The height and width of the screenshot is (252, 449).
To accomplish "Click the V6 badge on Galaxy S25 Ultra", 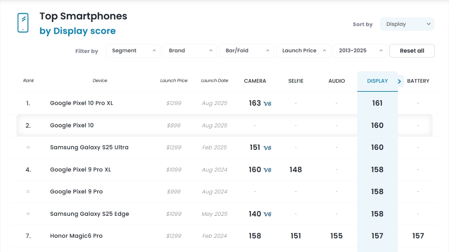I will (267, 148).
